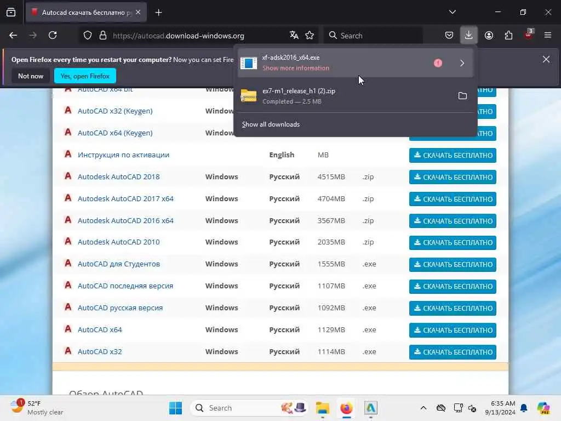Open the AutoCAD x64 1129MB link
561x421 pixels.
[x=100, y=329]
